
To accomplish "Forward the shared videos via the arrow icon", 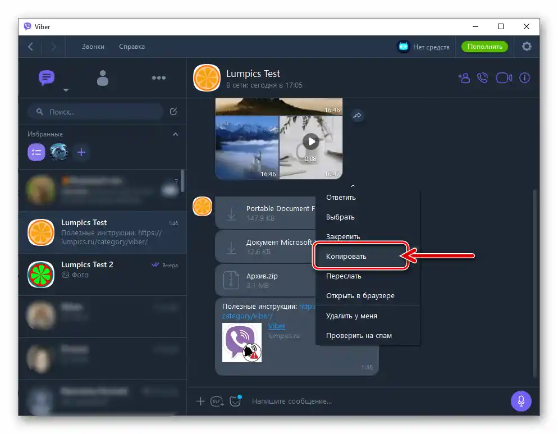I will click(x=358, y=116).
